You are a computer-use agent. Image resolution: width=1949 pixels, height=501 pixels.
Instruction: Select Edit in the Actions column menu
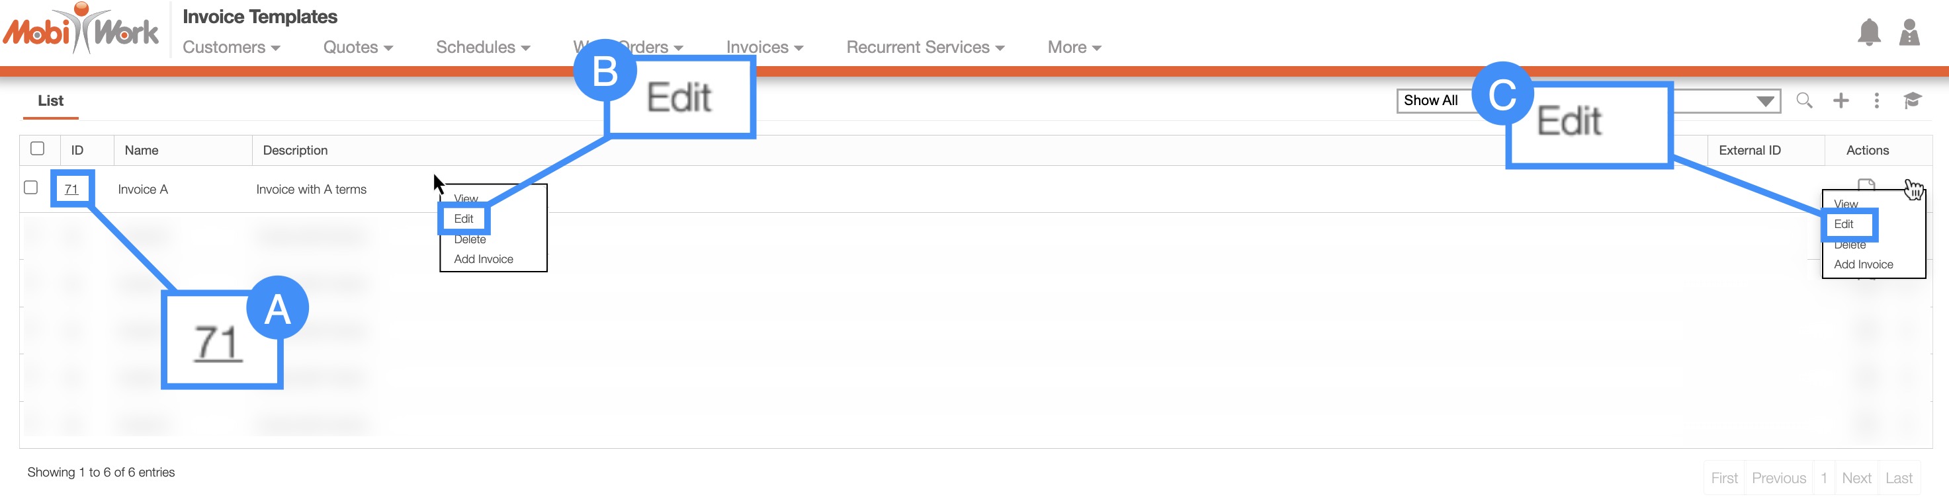click(1844, 225)
